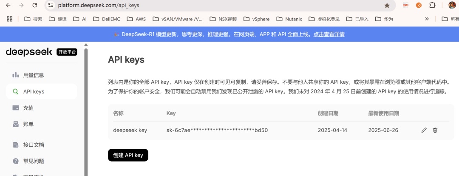Open the DellEMC bookmark folder
The width and height of the screenshot is (459, 176).
tap(107, 19)
